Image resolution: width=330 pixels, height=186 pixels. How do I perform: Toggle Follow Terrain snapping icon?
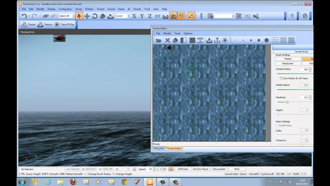pyautogui.click(x=166, y=16)
